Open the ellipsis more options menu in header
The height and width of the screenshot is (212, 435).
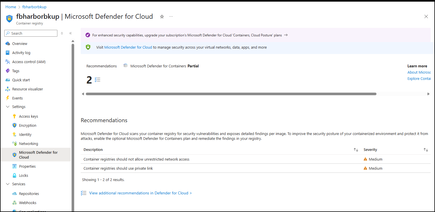(171, 16)
